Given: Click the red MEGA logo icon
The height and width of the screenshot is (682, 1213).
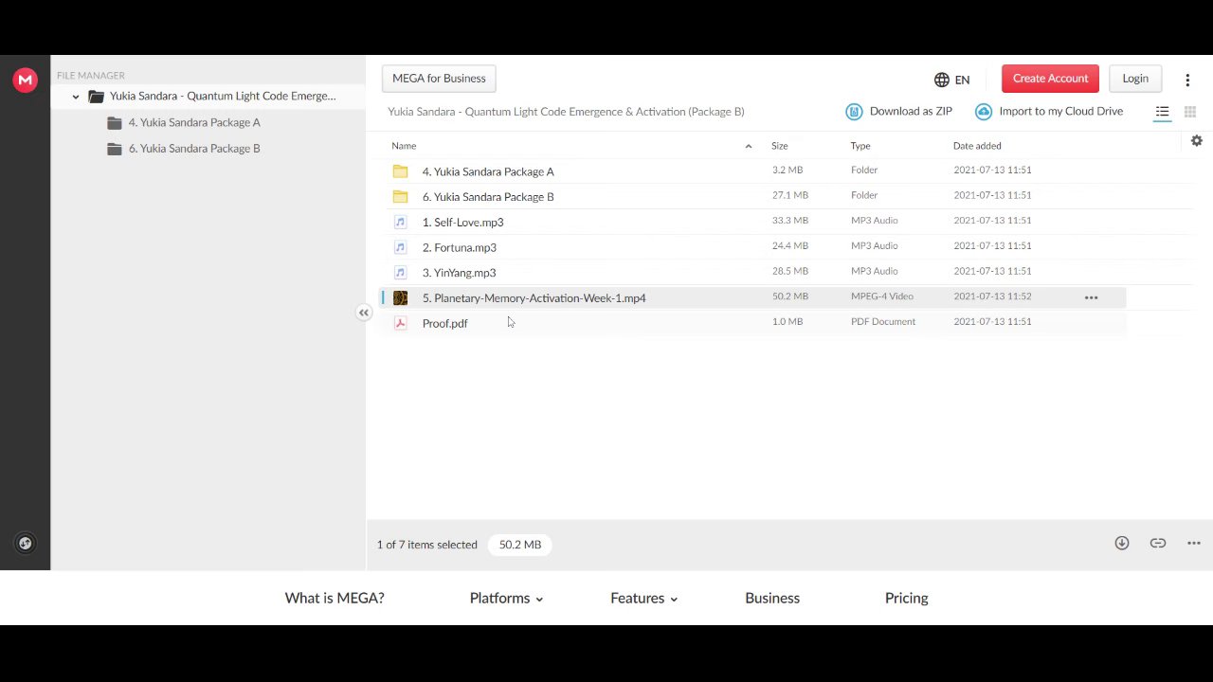Looking at the screenshot, I should [x=25, y=81].
